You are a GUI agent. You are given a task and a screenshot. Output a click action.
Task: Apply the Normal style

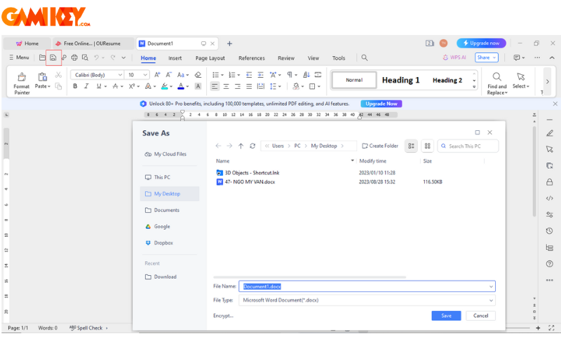click(354, 80)
